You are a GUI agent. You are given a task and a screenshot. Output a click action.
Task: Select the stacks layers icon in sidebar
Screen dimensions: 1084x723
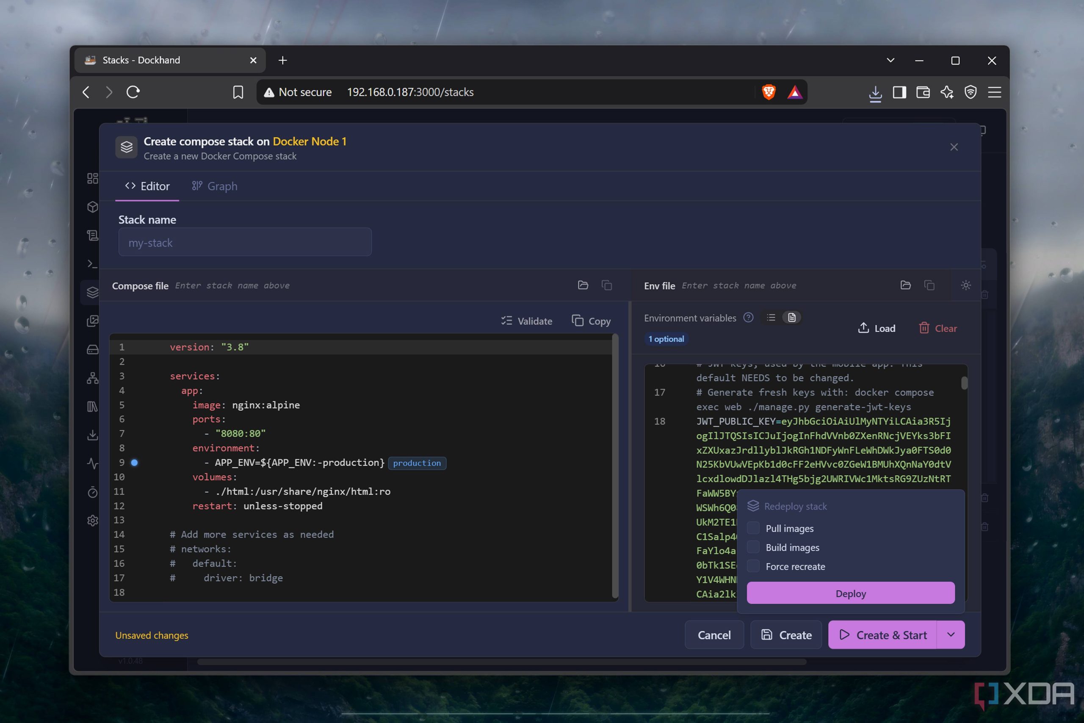(92, 292)
